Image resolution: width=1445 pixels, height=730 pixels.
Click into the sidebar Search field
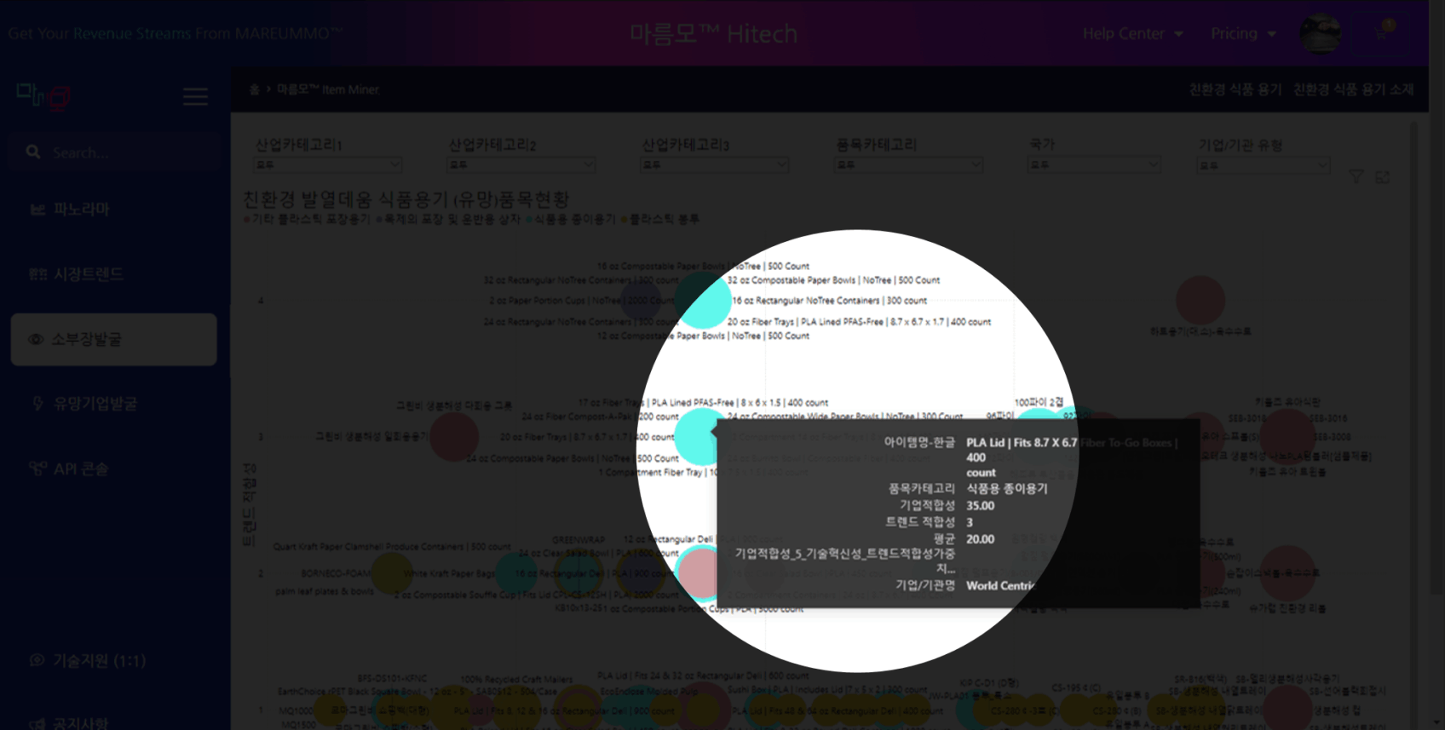[128, 152]
